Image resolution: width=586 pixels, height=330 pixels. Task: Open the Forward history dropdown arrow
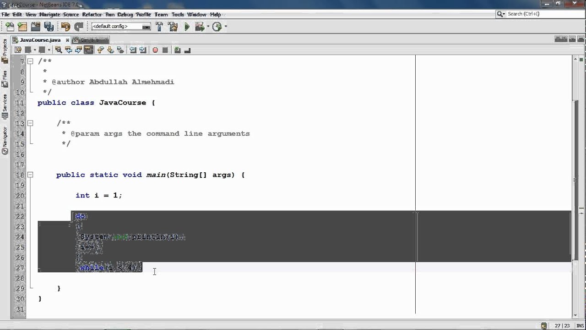coord(49,49)
